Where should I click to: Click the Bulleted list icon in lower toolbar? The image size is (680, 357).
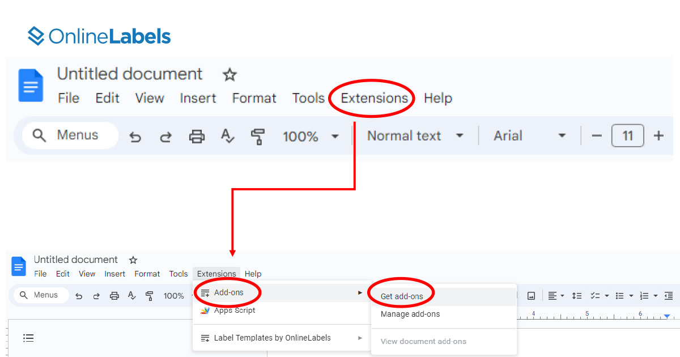click(620, 296)
